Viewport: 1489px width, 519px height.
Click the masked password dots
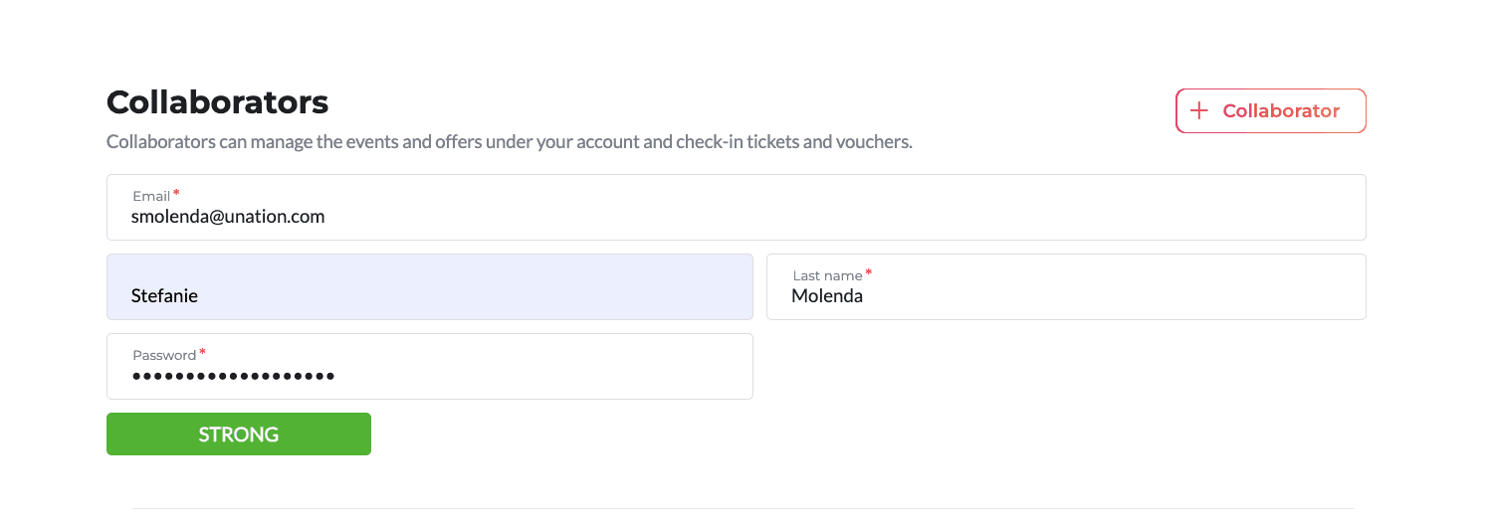(x=233, y=376)
